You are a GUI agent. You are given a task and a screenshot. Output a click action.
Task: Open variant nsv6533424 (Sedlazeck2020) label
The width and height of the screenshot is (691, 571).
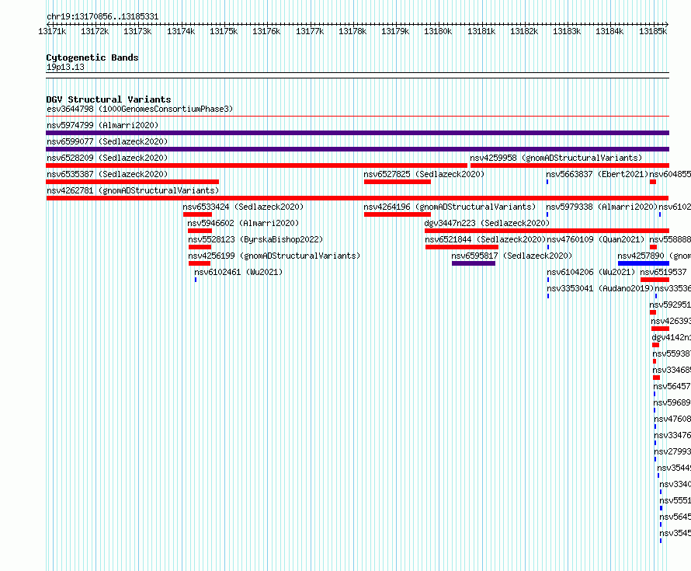243,207
